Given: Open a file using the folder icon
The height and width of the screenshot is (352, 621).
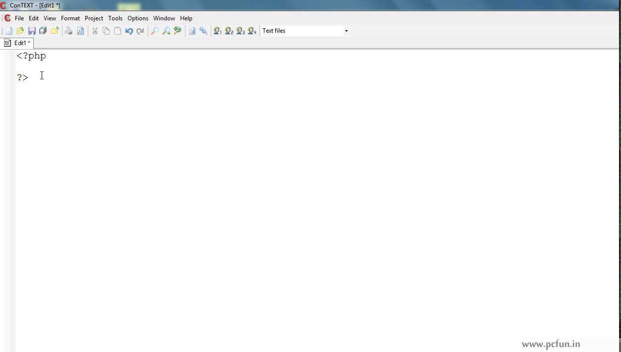Looking at the screenshot, I should [x=20, y=31].
